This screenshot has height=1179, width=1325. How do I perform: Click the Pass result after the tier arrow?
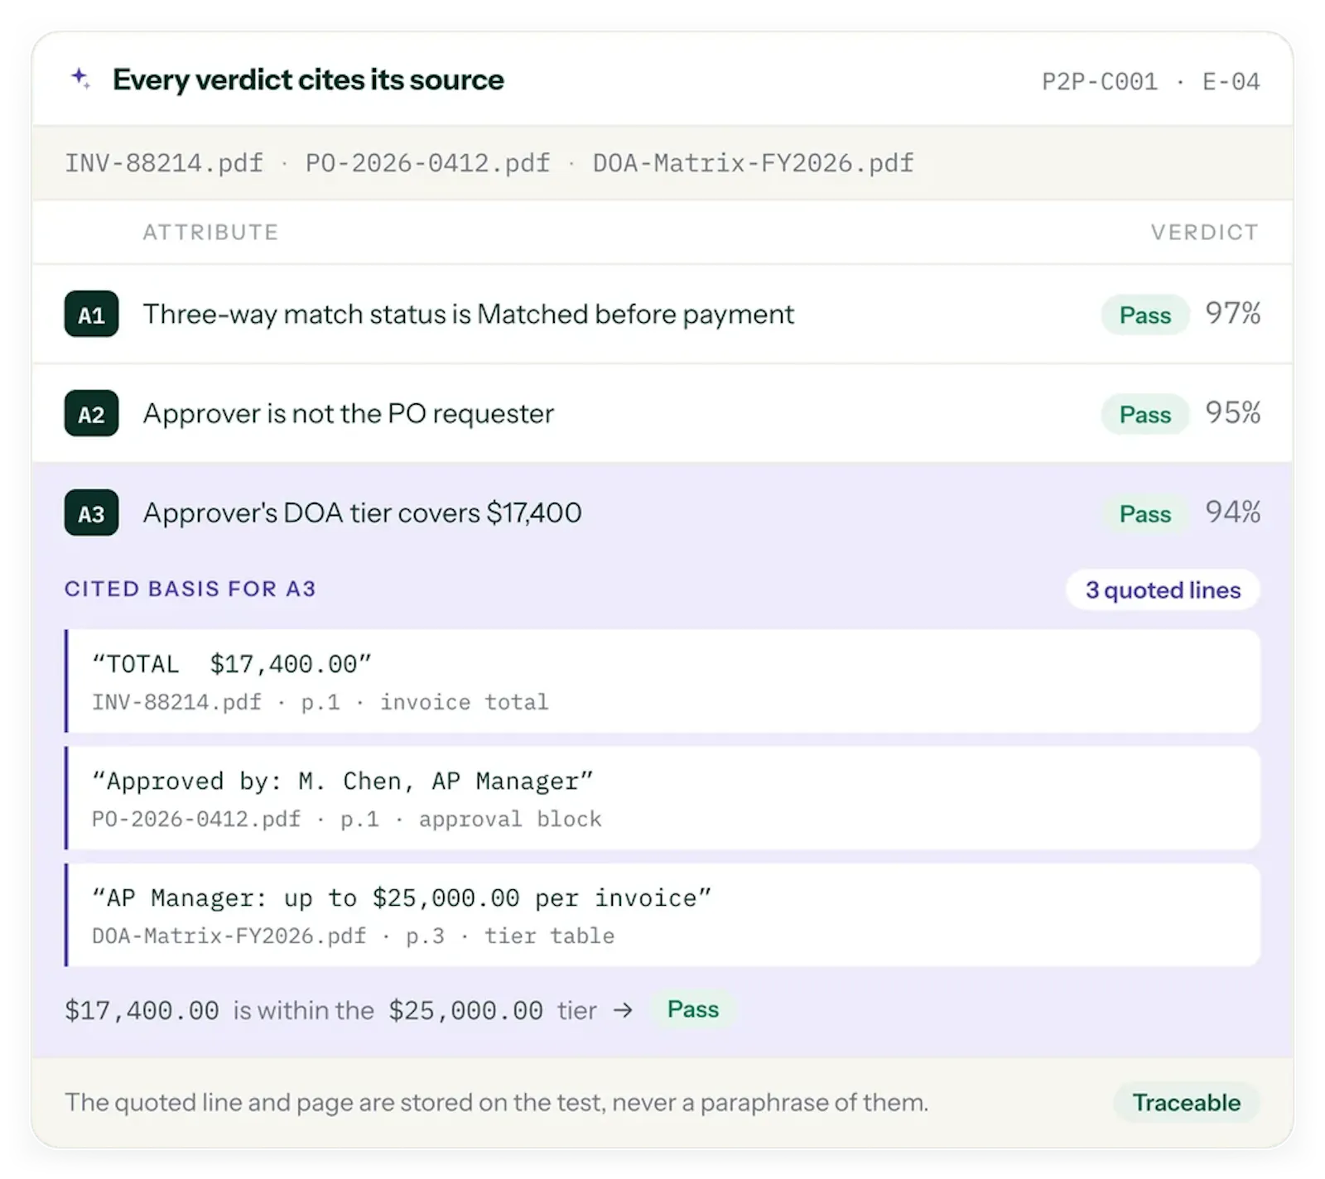pos(693,1009)
